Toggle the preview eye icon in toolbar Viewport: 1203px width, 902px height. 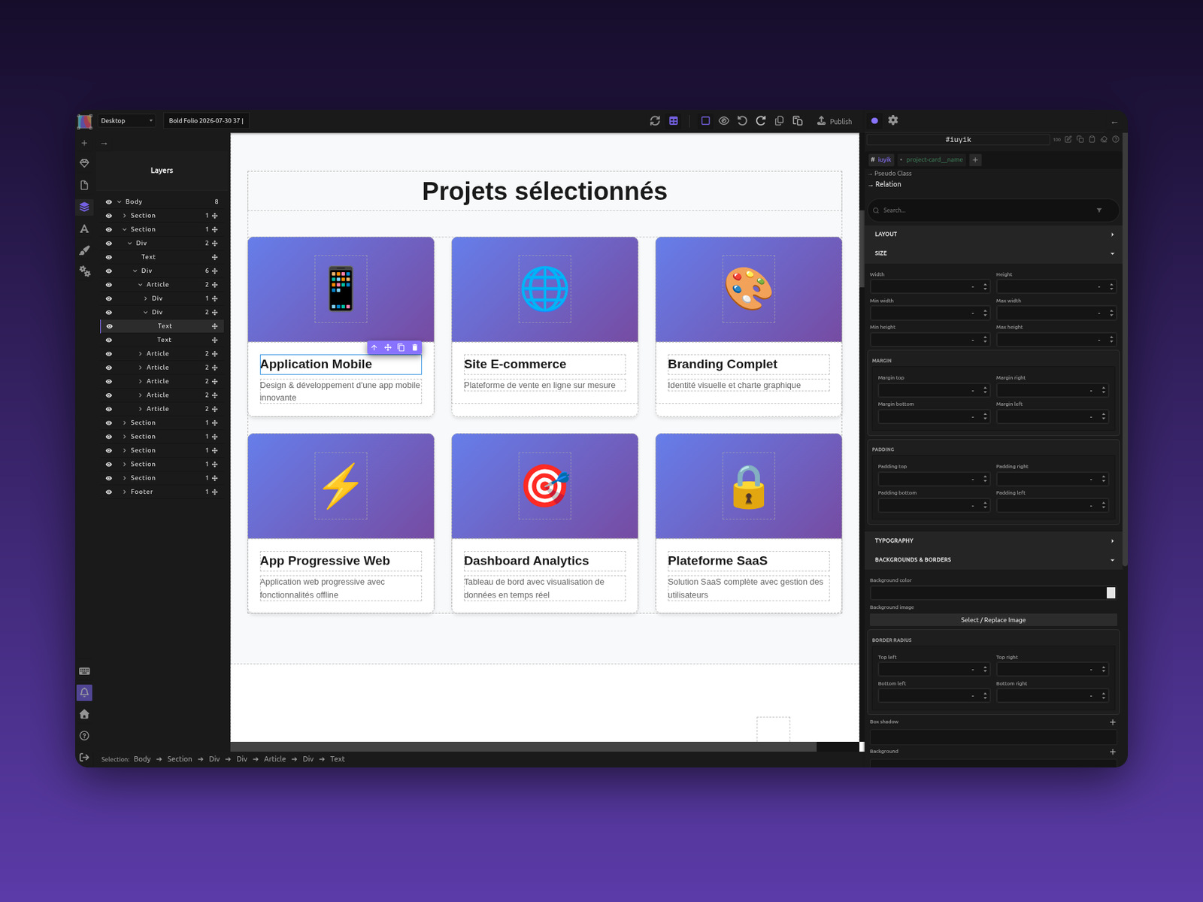724,120
